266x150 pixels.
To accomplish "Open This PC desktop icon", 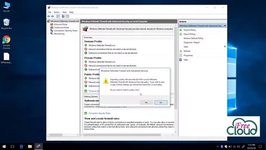I will coord(7,7).
